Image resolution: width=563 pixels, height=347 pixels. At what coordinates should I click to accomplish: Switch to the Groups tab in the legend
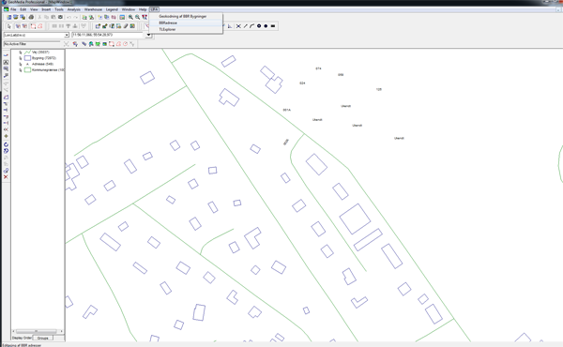pyautogui.click(x=43, y=338)
